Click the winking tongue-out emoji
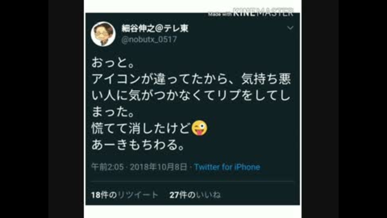Screen dimensions: 387x218 pos(200,128)
